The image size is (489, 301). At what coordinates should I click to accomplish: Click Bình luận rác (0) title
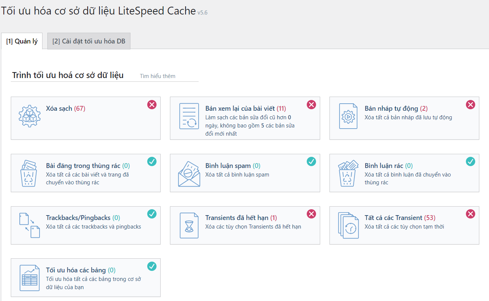(x=389, y=166)
